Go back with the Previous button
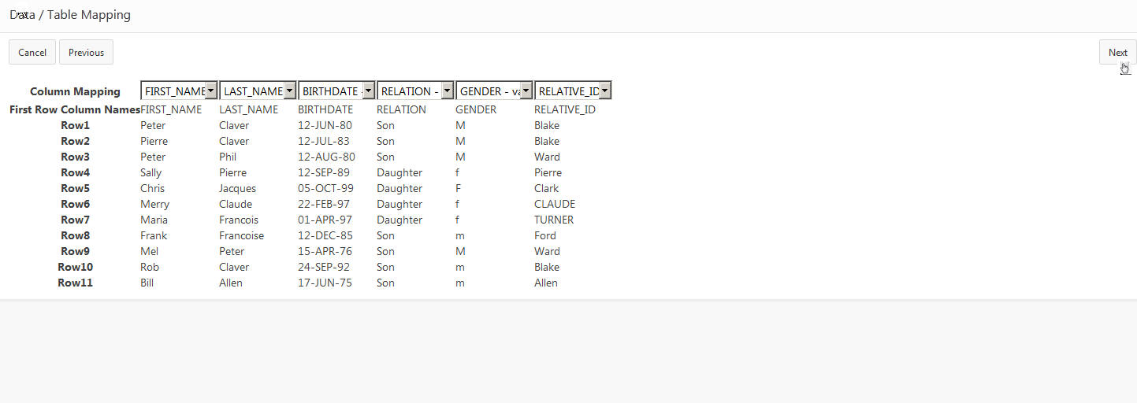The image size is (1137, 403). [x=86, y=53]
